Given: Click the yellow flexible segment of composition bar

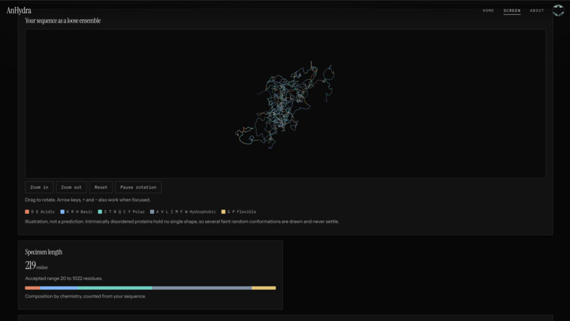Looking at the screenshot, I should (264, 288).
